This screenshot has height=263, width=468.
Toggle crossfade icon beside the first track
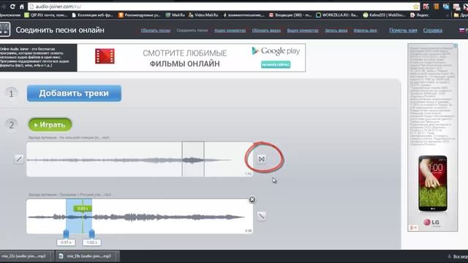pyautogui.click(x=262, y=159)
